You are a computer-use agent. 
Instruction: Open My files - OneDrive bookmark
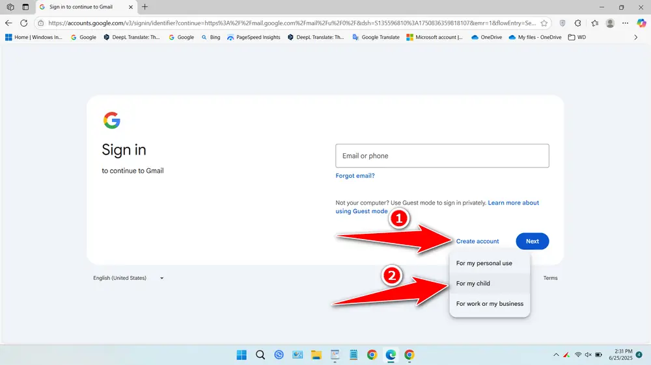535,37
